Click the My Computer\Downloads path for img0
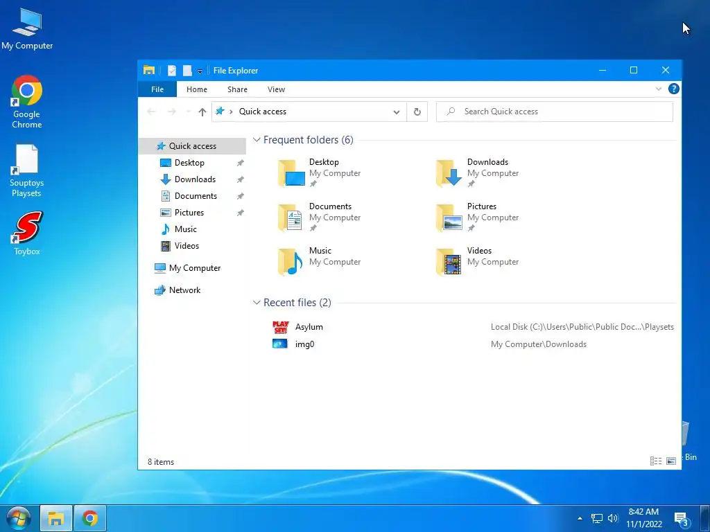 [538, 344]
